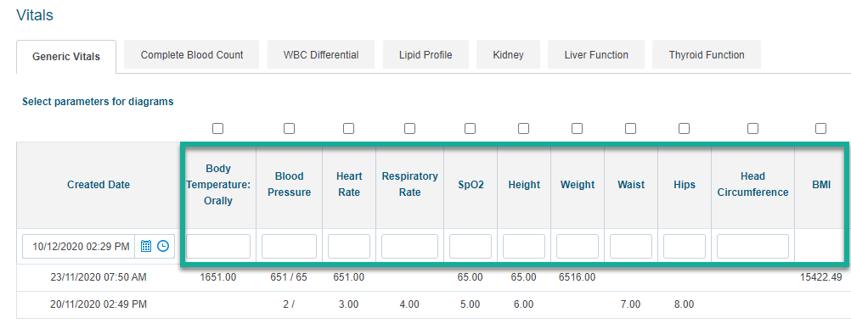This screenshot has width=851, height=329.
Task: Click the Blood Pressure input field
Action: click(290, 246)
